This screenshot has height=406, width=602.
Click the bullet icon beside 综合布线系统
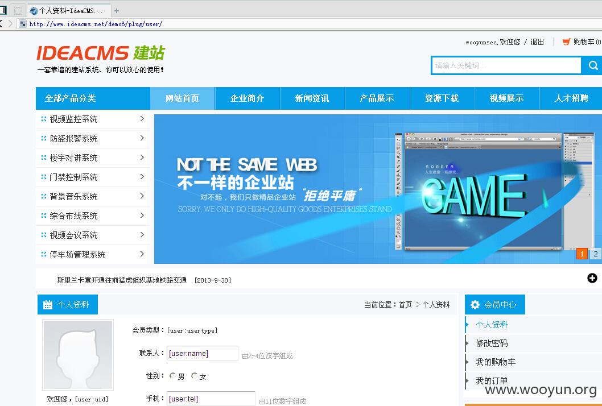[43, 216]
